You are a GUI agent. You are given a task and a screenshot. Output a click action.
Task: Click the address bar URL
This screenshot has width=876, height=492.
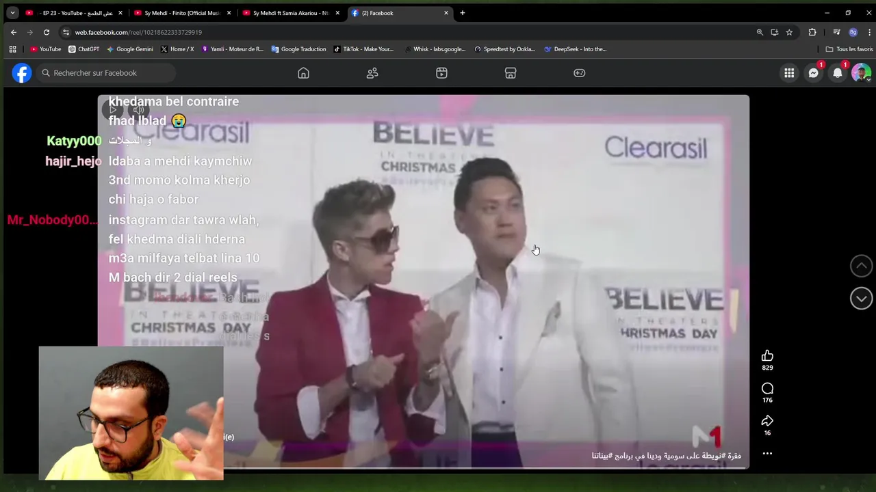[138, 32]
